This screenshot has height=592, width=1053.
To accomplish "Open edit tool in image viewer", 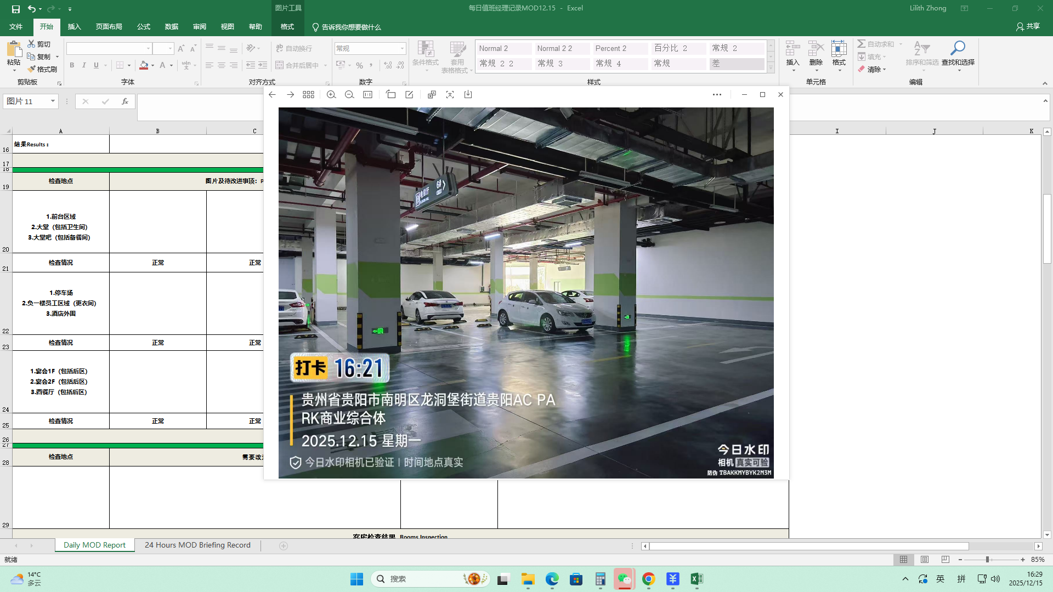I will click(409, 95).
